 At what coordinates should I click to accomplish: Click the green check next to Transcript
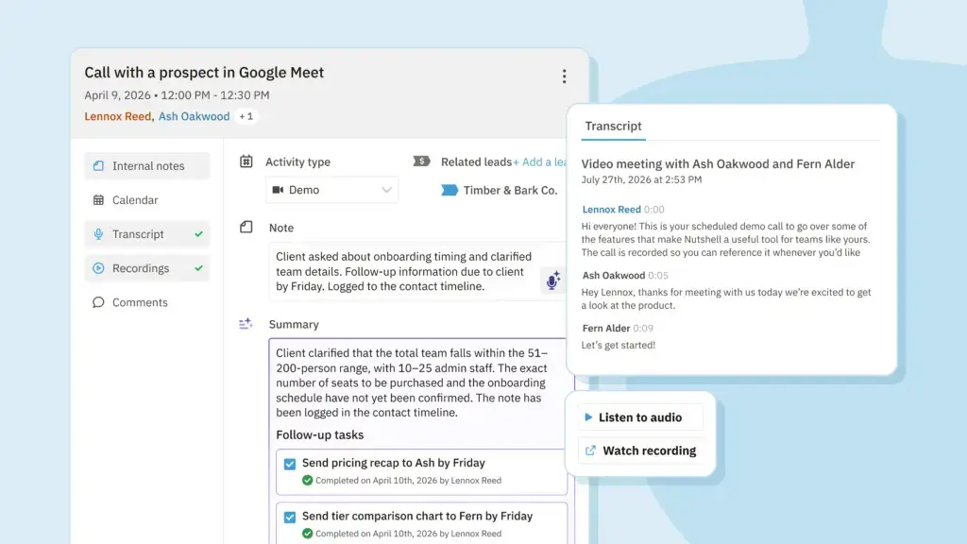(198, 234)
